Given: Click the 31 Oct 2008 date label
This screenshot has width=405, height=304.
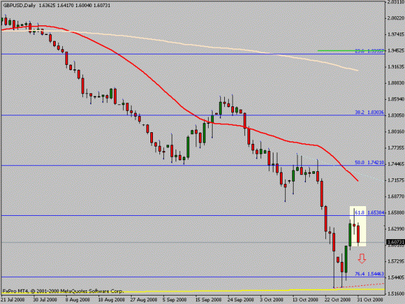Looking at the screenshot, I should pos(369,299).
